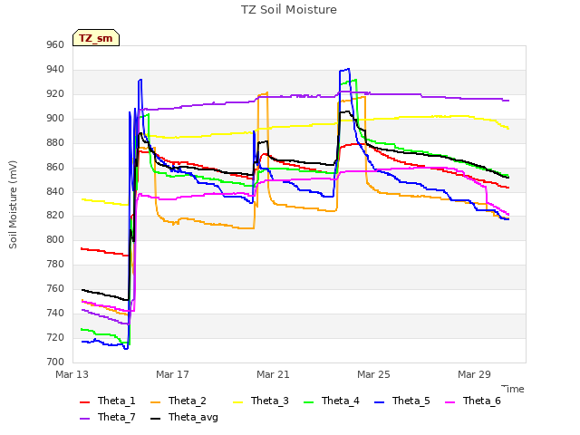
Task: Click the 740 y-axis tick label
Action: (55, 313)
